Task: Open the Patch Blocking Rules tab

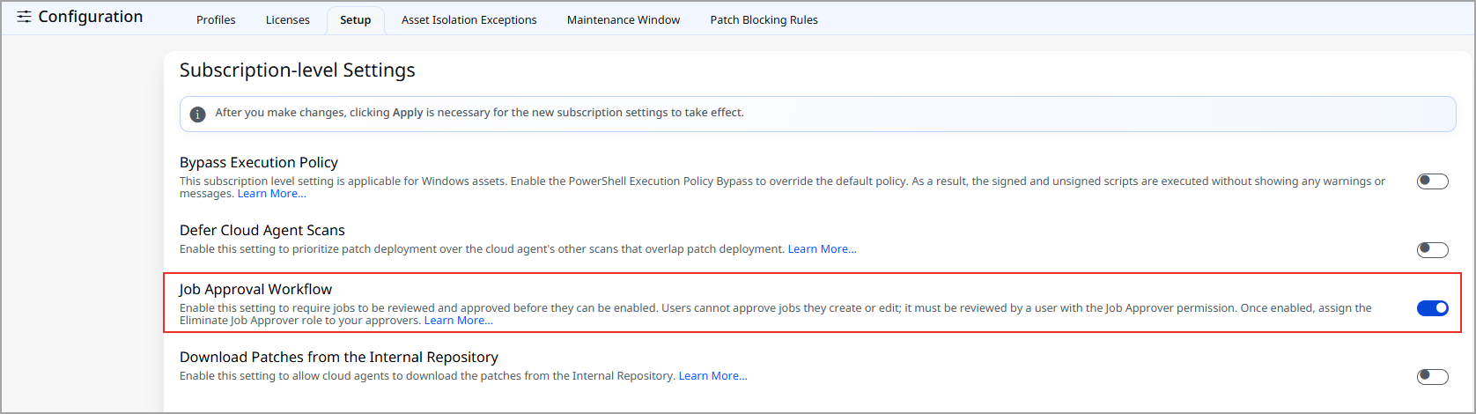Action: point(764,20)
